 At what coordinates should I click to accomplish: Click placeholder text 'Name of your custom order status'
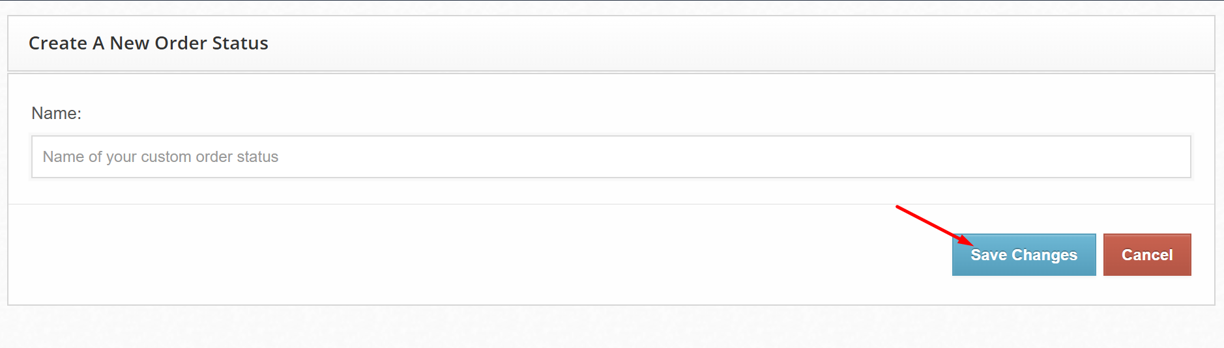[x=160, y=157]
